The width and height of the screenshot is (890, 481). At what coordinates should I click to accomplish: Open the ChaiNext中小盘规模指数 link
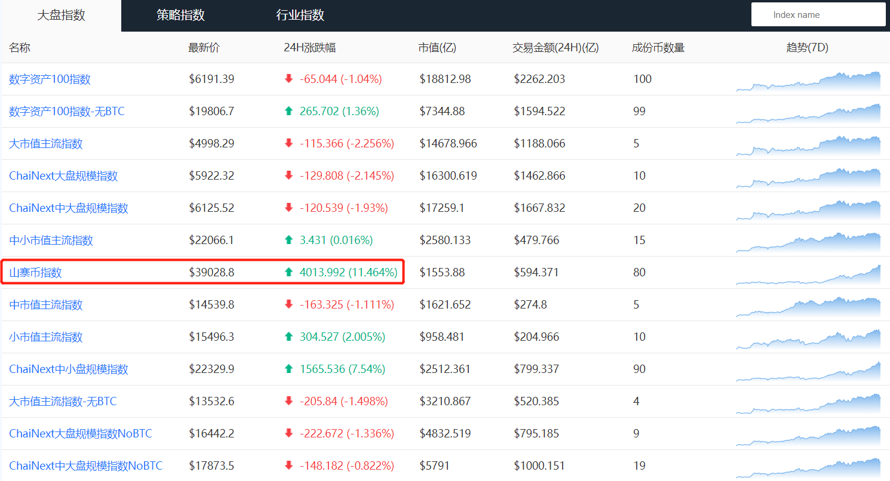click(x=69, y=369)
